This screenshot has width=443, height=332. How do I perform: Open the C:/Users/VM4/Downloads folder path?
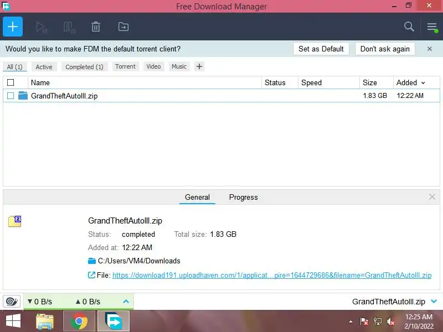[x=139, y=261]
